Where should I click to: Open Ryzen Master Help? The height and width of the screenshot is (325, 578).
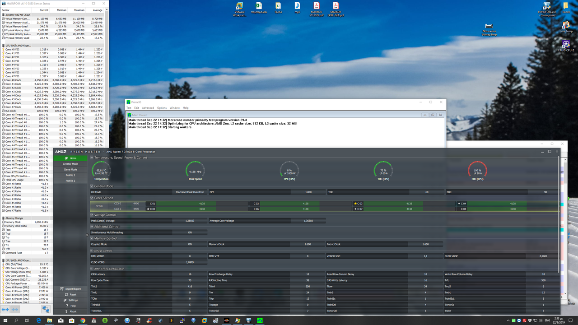point(70,306)
